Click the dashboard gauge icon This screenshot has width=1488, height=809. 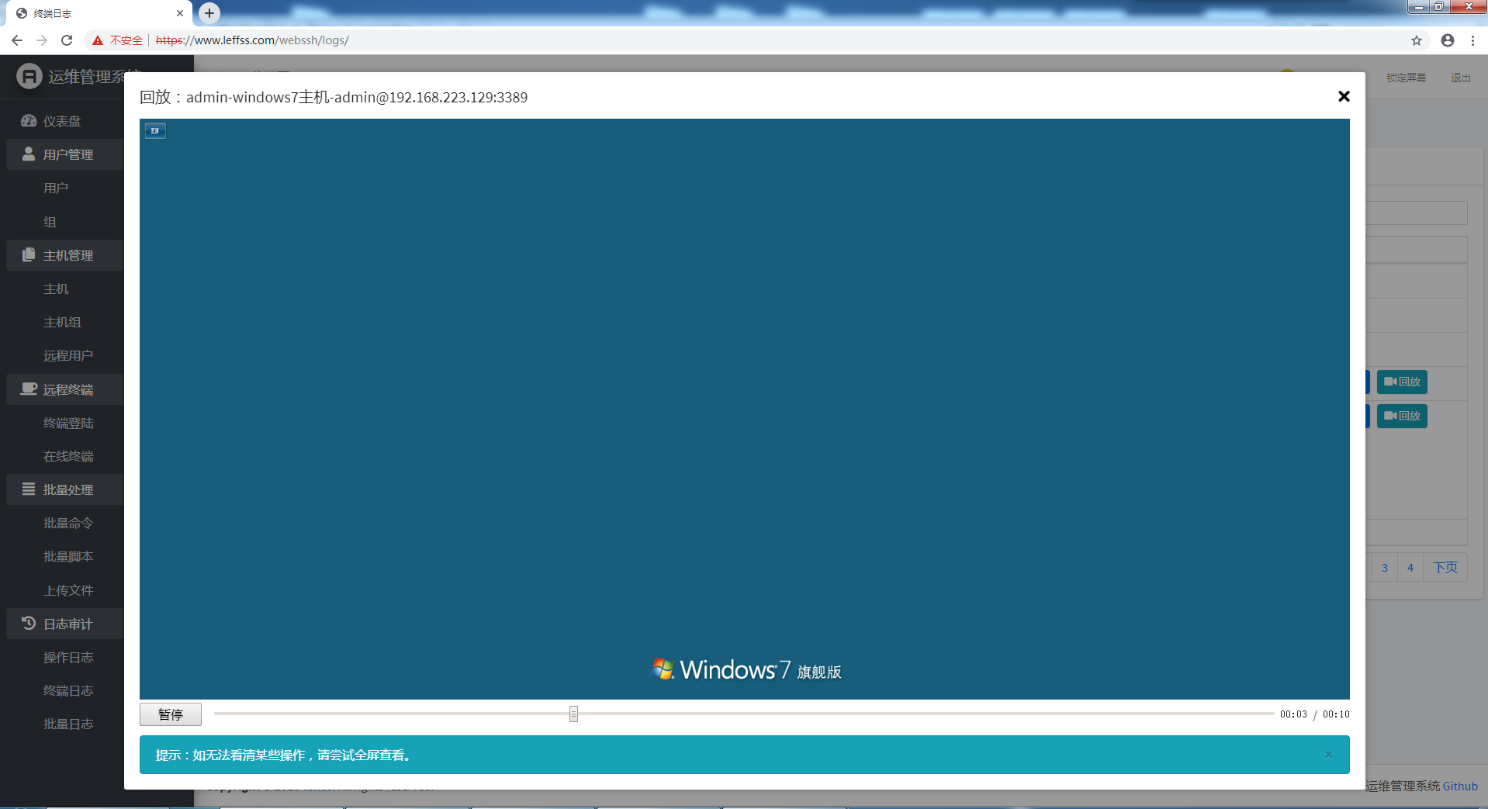tap(29, 120)
